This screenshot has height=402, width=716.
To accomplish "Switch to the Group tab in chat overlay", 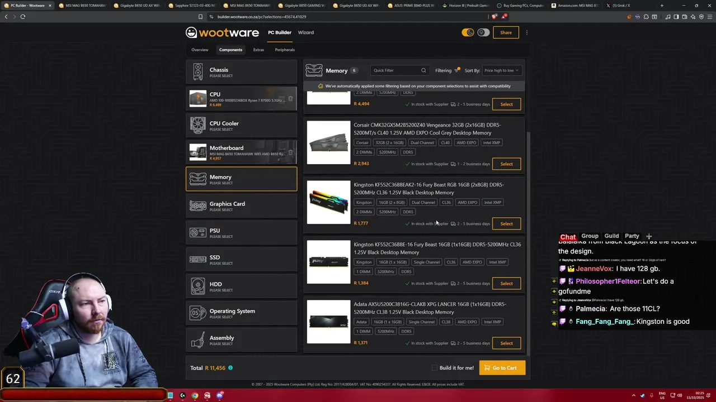I will coord(590,236).
